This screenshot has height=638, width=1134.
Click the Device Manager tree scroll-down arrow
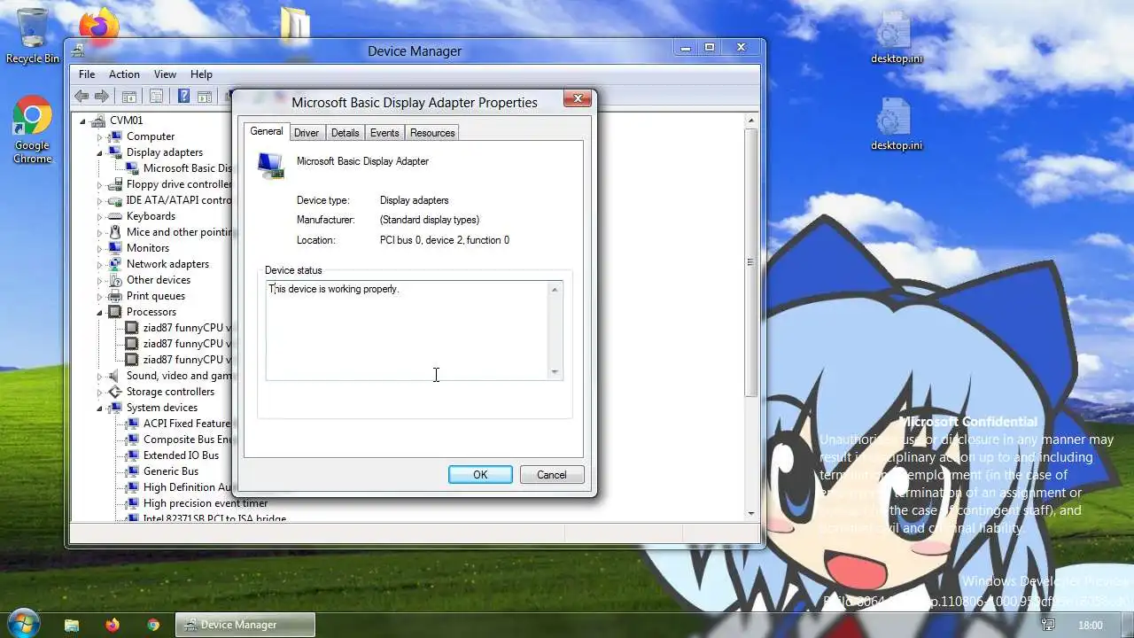click(x=751, y=513)
